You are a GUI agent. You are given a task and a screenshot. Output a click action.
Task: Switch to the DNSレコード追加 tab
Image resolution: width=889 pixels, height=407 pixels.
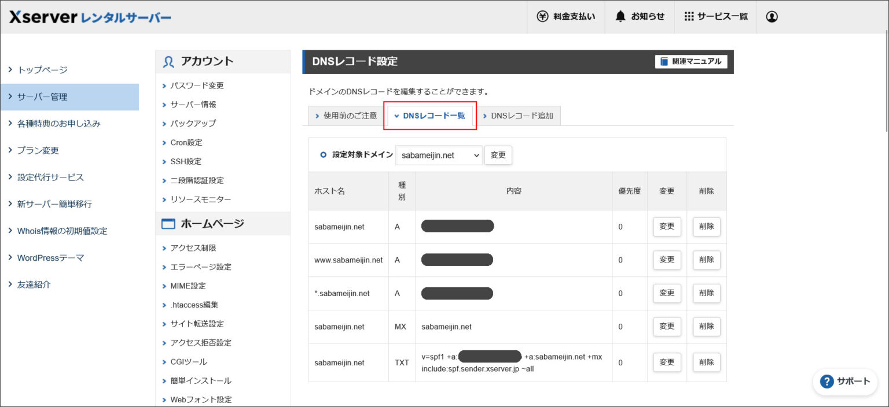(x=517, y=116)
